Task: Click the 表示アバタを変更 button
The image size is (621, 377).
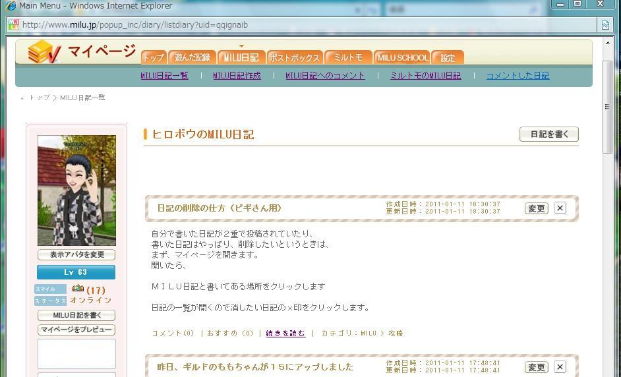Action: pyautogui.click(x=76, y=254)
